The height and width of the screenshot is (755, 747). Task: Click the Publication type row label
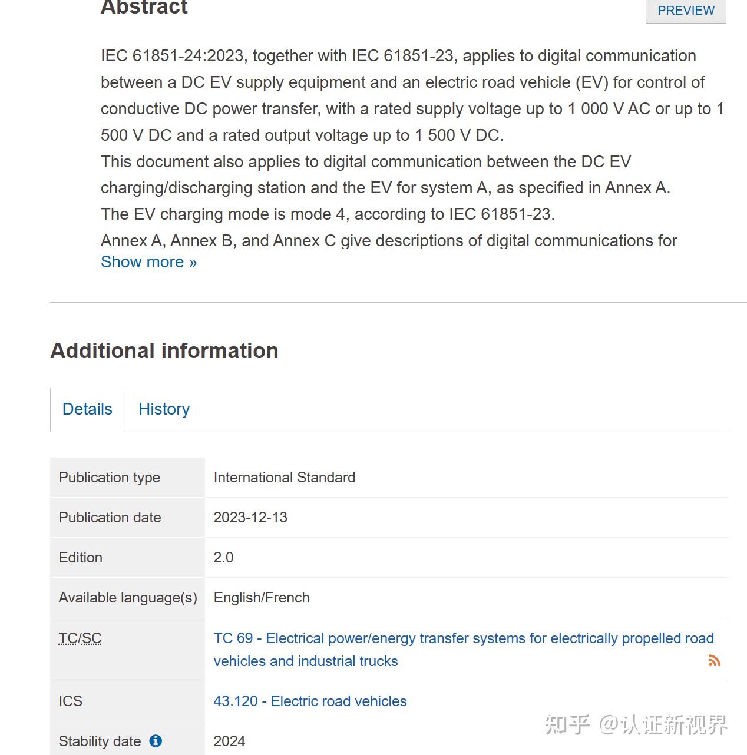(108, 478)
